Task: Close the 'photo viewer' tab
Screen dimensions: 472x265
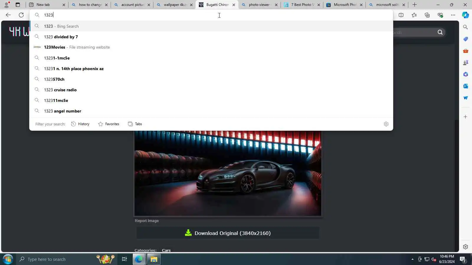Action: (x=276, y=5)
